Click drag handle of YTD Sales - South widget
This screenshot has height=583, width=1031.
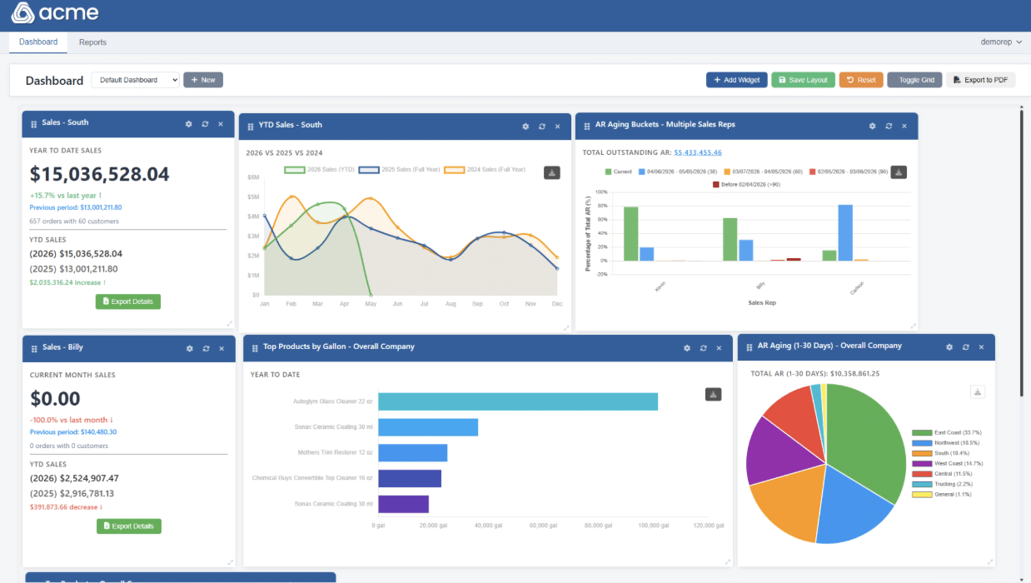[x=251, y=127]
